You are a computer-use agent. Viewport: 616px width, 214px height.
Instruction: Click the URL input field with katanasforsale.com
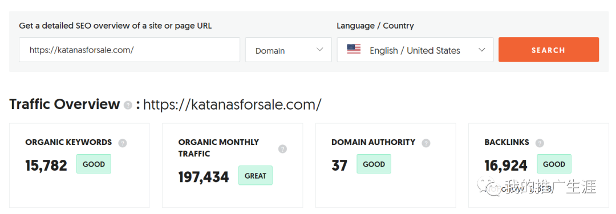[129, 50]
